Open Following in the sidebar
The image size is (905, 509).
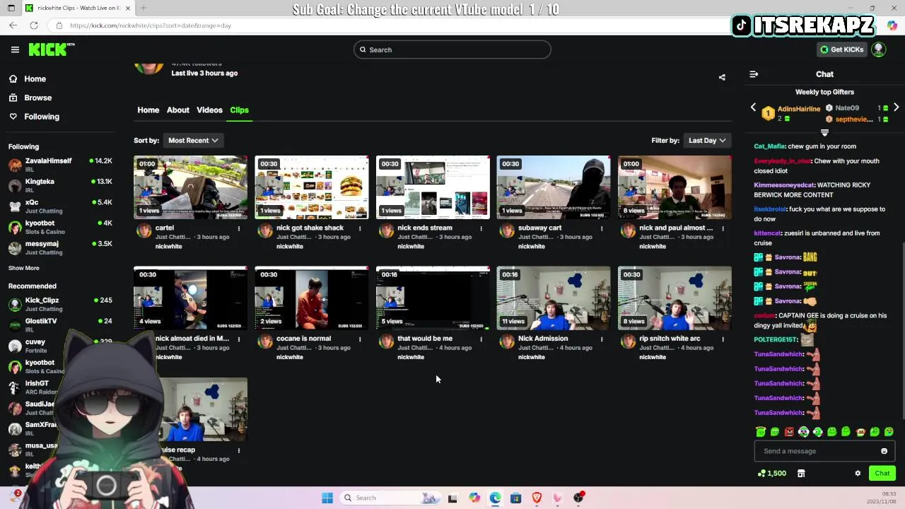click(x=42, y=117)
